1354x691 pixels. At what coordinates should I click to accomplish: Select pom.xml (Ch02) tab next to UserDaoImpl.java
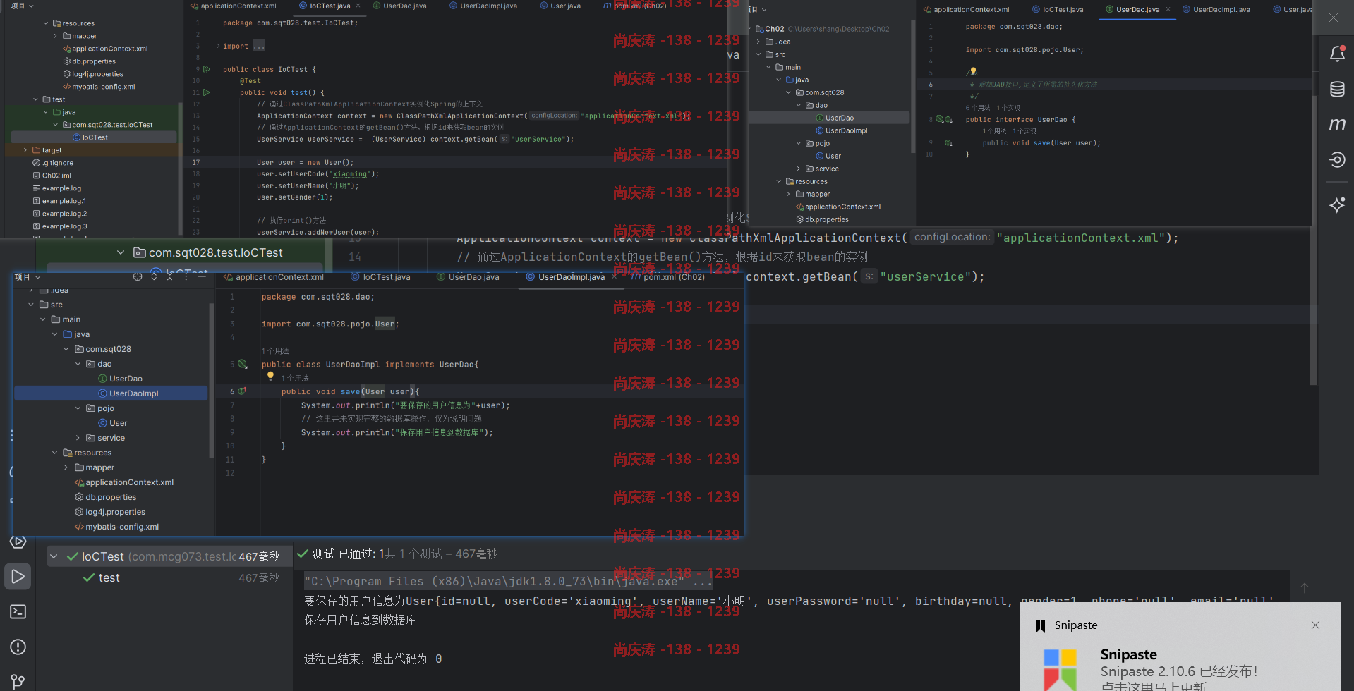coord(667,277)
